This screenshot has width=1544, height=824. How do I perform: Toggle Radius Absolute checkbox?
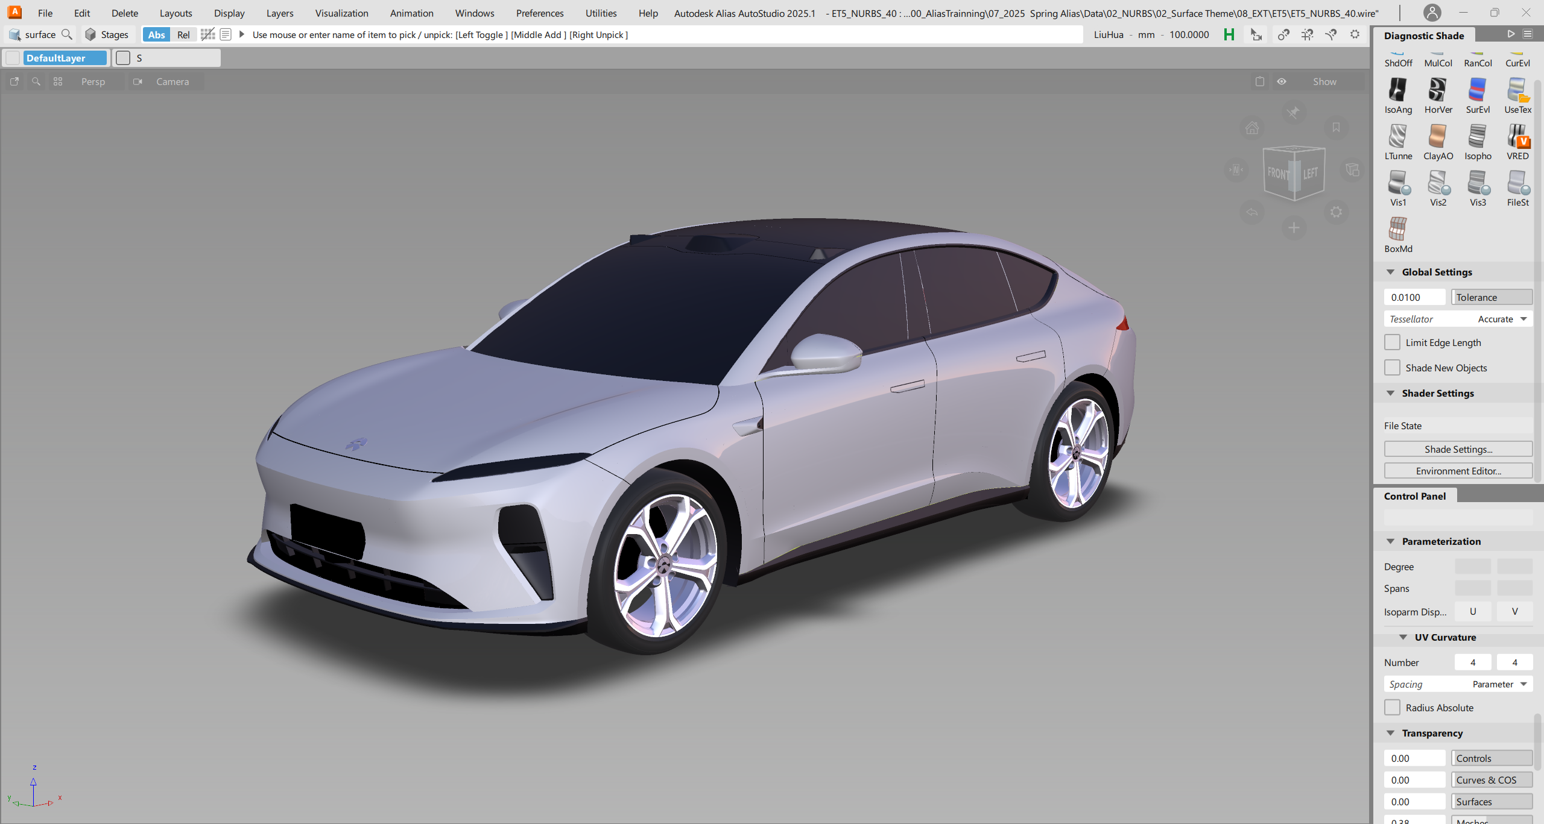(1392, 708)
